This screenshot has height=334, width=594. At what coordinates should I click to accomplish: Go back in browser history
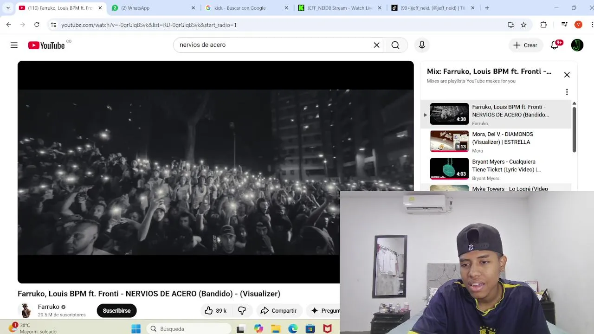[x=9, y=25]
